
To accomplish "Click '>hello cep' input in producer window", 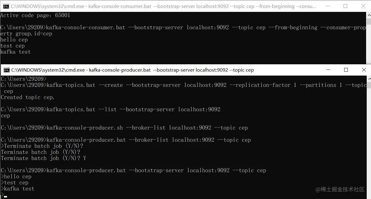I will click(16, 176).
